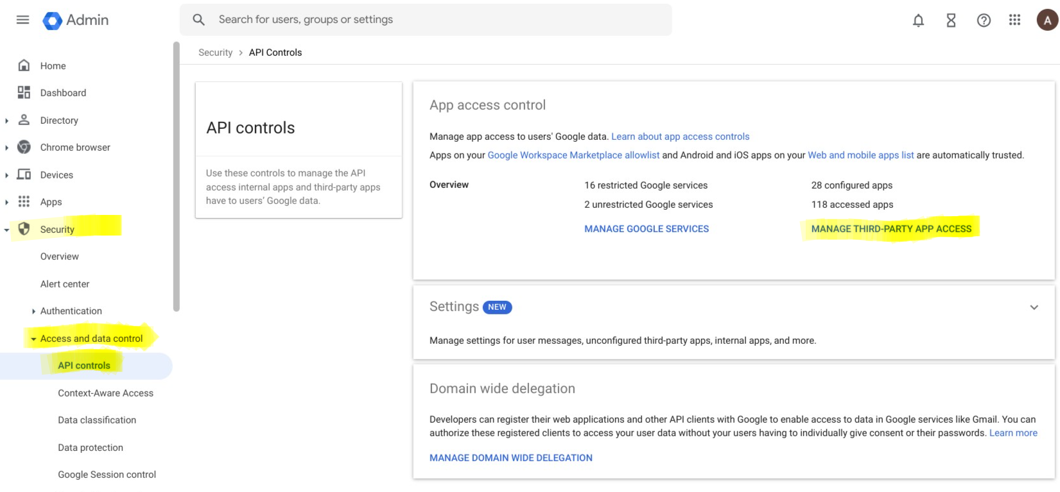Expand the Apps section arrow

[6, 202]
